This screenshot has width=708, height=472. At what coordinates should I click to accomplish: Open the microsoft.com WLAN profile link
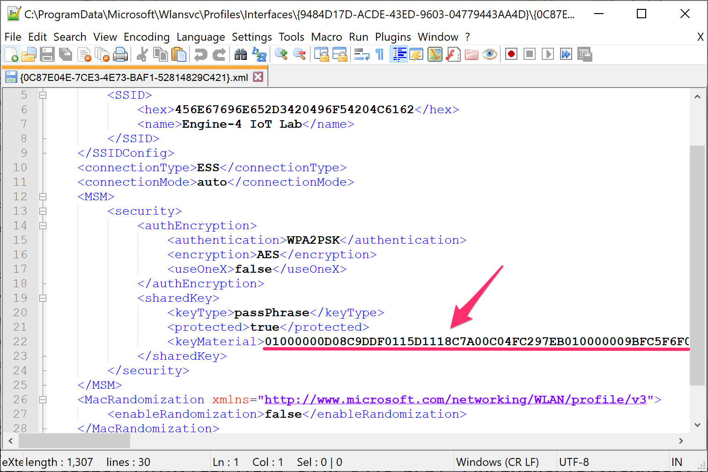455,399
